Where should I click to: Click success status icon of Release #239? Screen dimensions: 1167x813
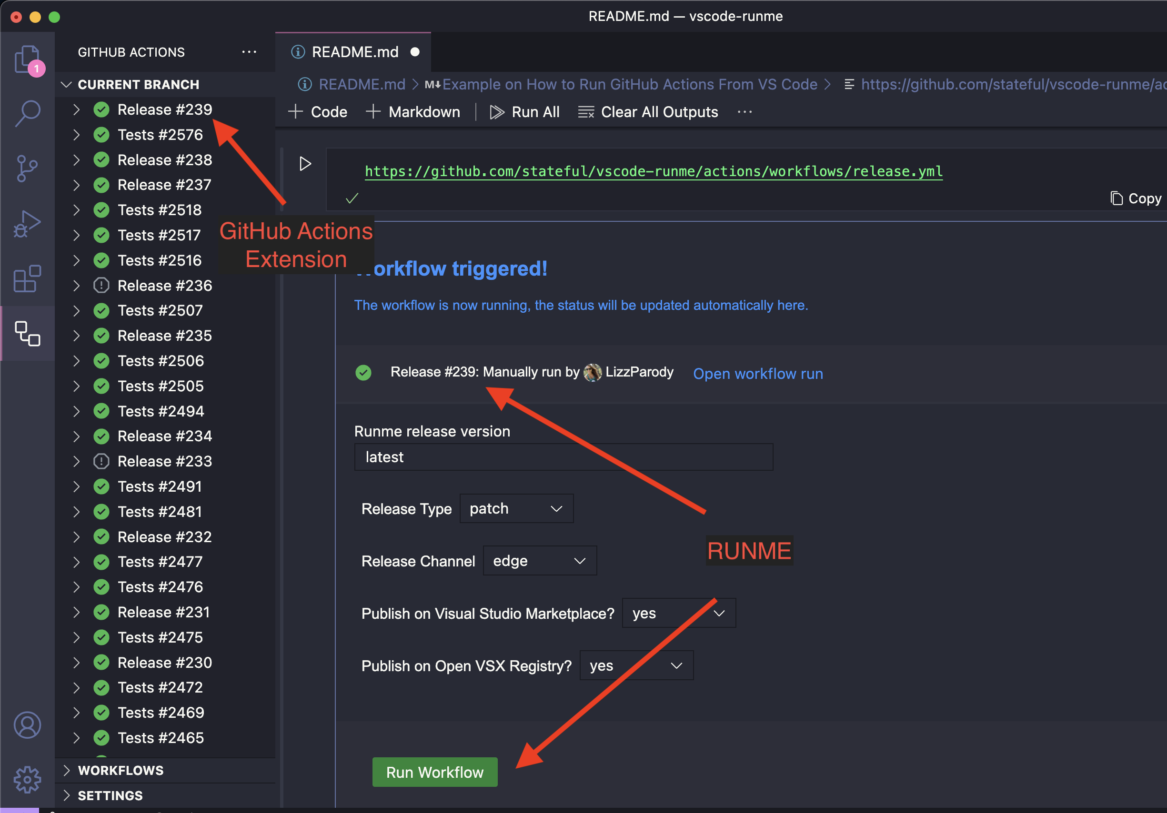pyautogui.click(x=101, y=109)
